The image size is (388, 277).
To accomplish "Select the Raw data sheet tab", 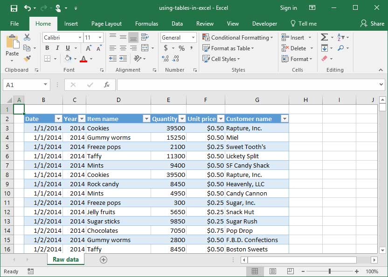I will tap(65, 259).
